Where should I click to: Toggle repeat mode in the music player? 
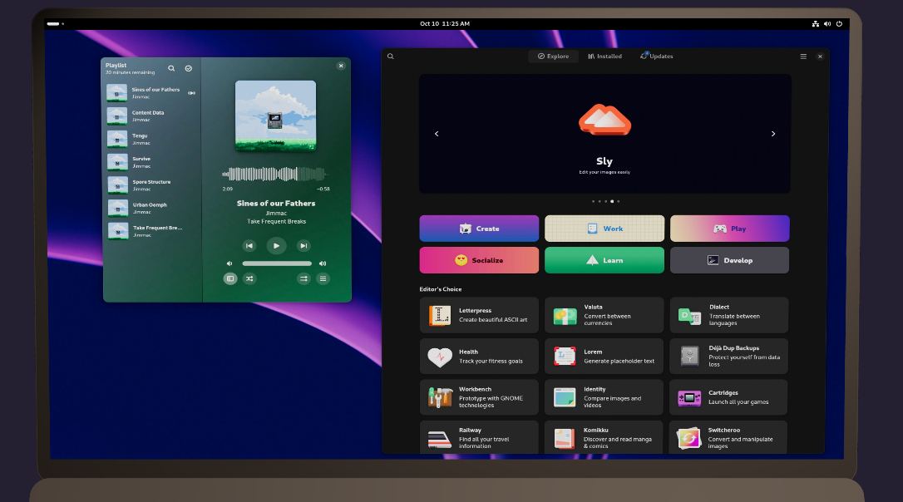click(x=304, y=278)
